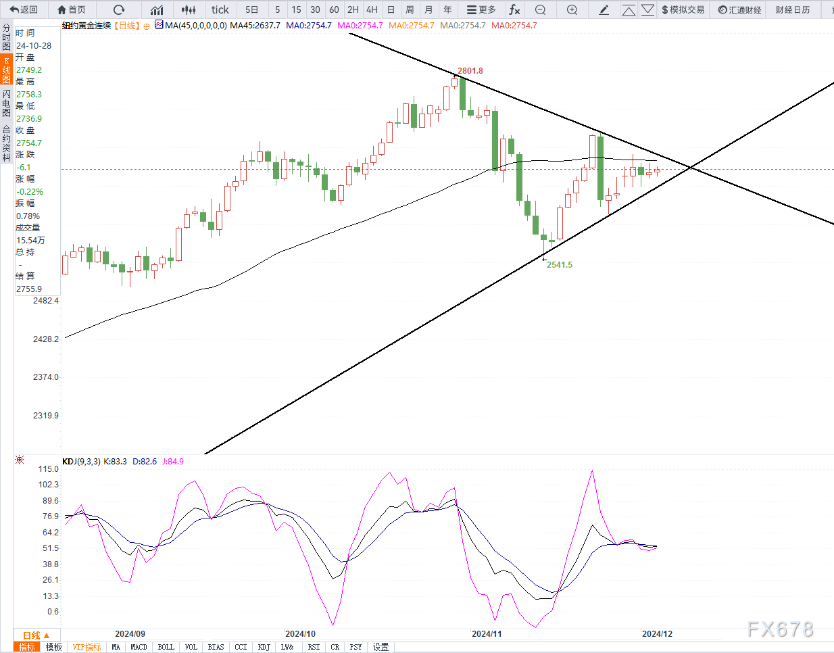Open 模拟交易 simulated trading

tap(683, 9)
